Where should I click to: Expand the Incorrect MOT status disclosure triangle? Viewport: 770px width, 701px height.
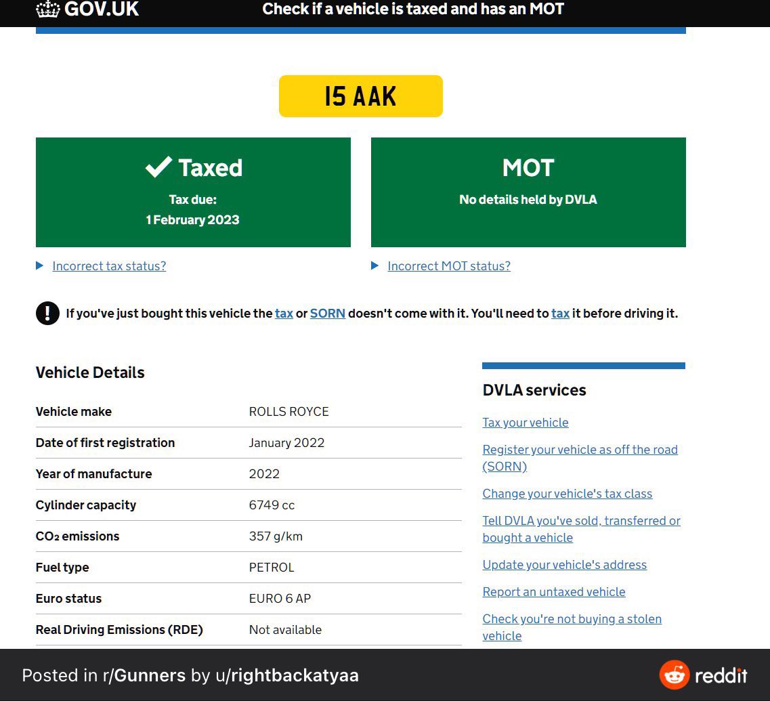pyautogui.click(x=375, y=265)
